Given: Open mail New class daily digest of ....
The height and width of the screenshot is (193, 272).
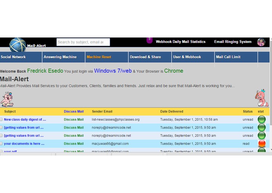Looking at the screenshot, I should click(x=25, y=120).
